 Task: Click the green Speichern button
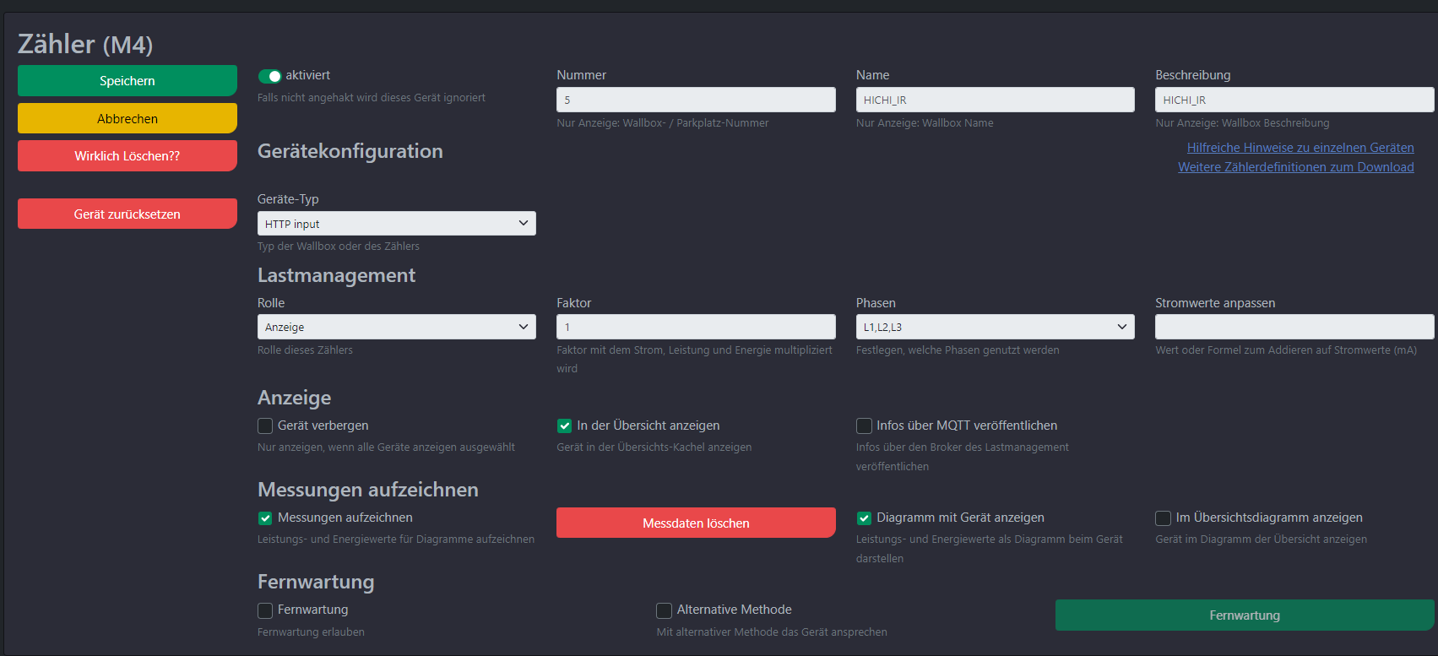point(128,81)
